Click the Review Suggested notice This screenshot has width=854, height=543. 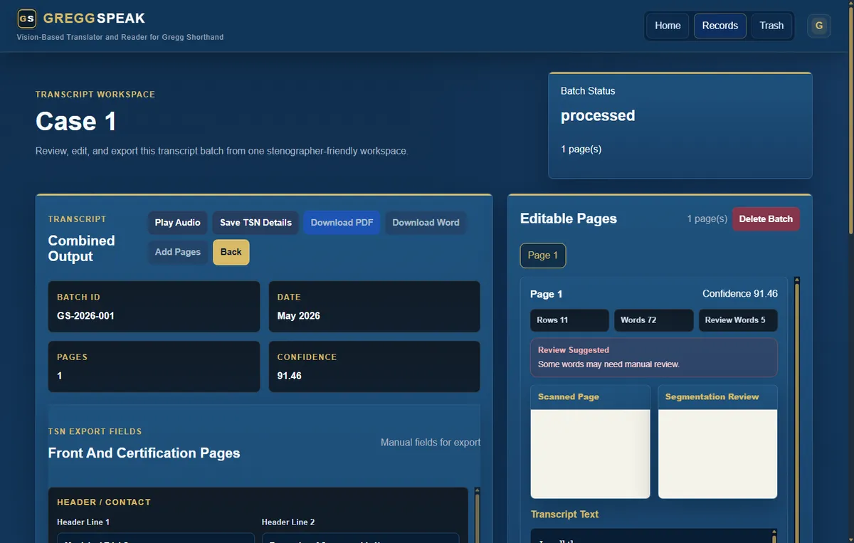(653, 357)
